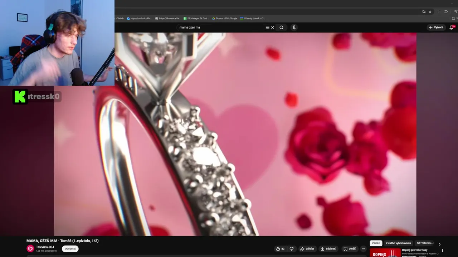The height and width of the screenshot is (257, 458).
Task: Open YouTube notifications bell
Action: [452, 27]
